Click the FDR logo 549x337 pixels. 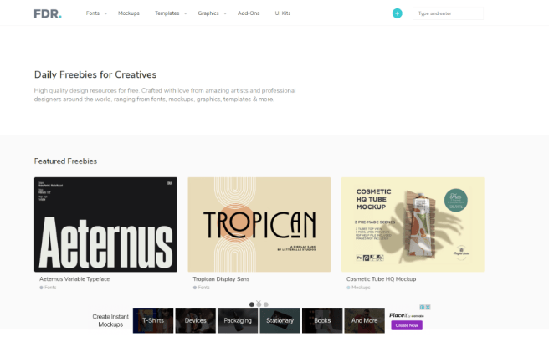(48, 13)
